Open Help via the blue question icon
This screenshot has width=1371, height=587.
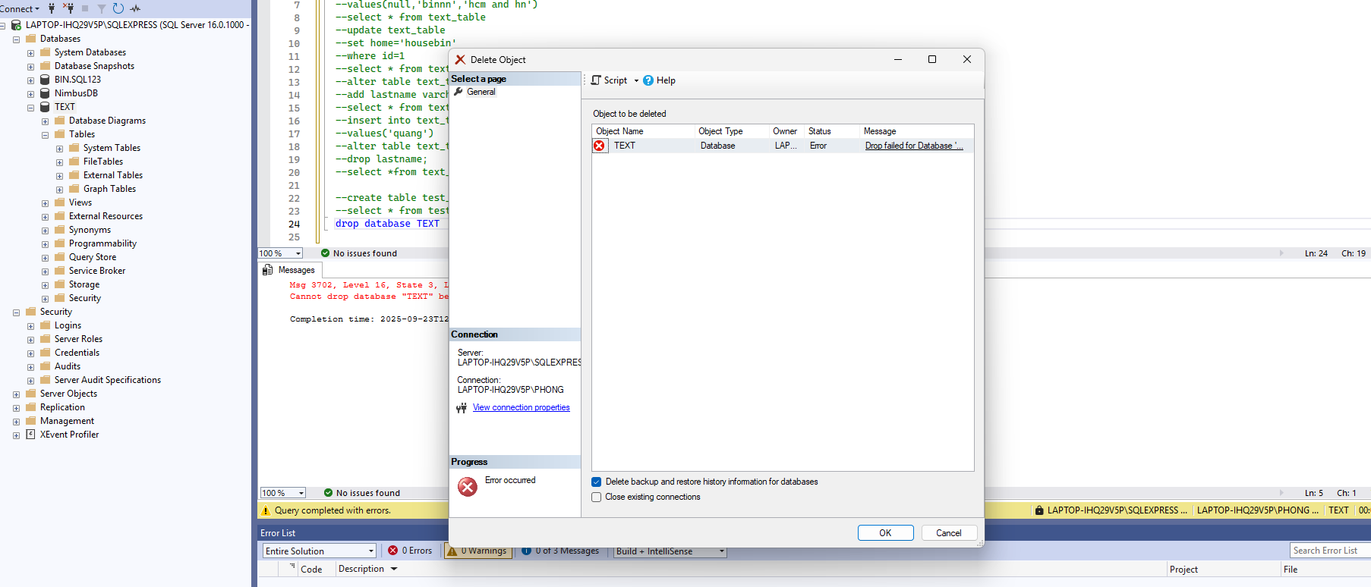click(x=648, y=80)
